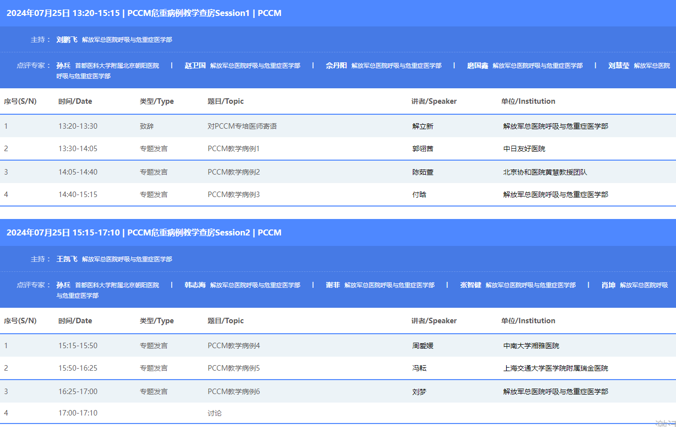Click 题目/Topic column header in Session1 table

pos(226,101)
